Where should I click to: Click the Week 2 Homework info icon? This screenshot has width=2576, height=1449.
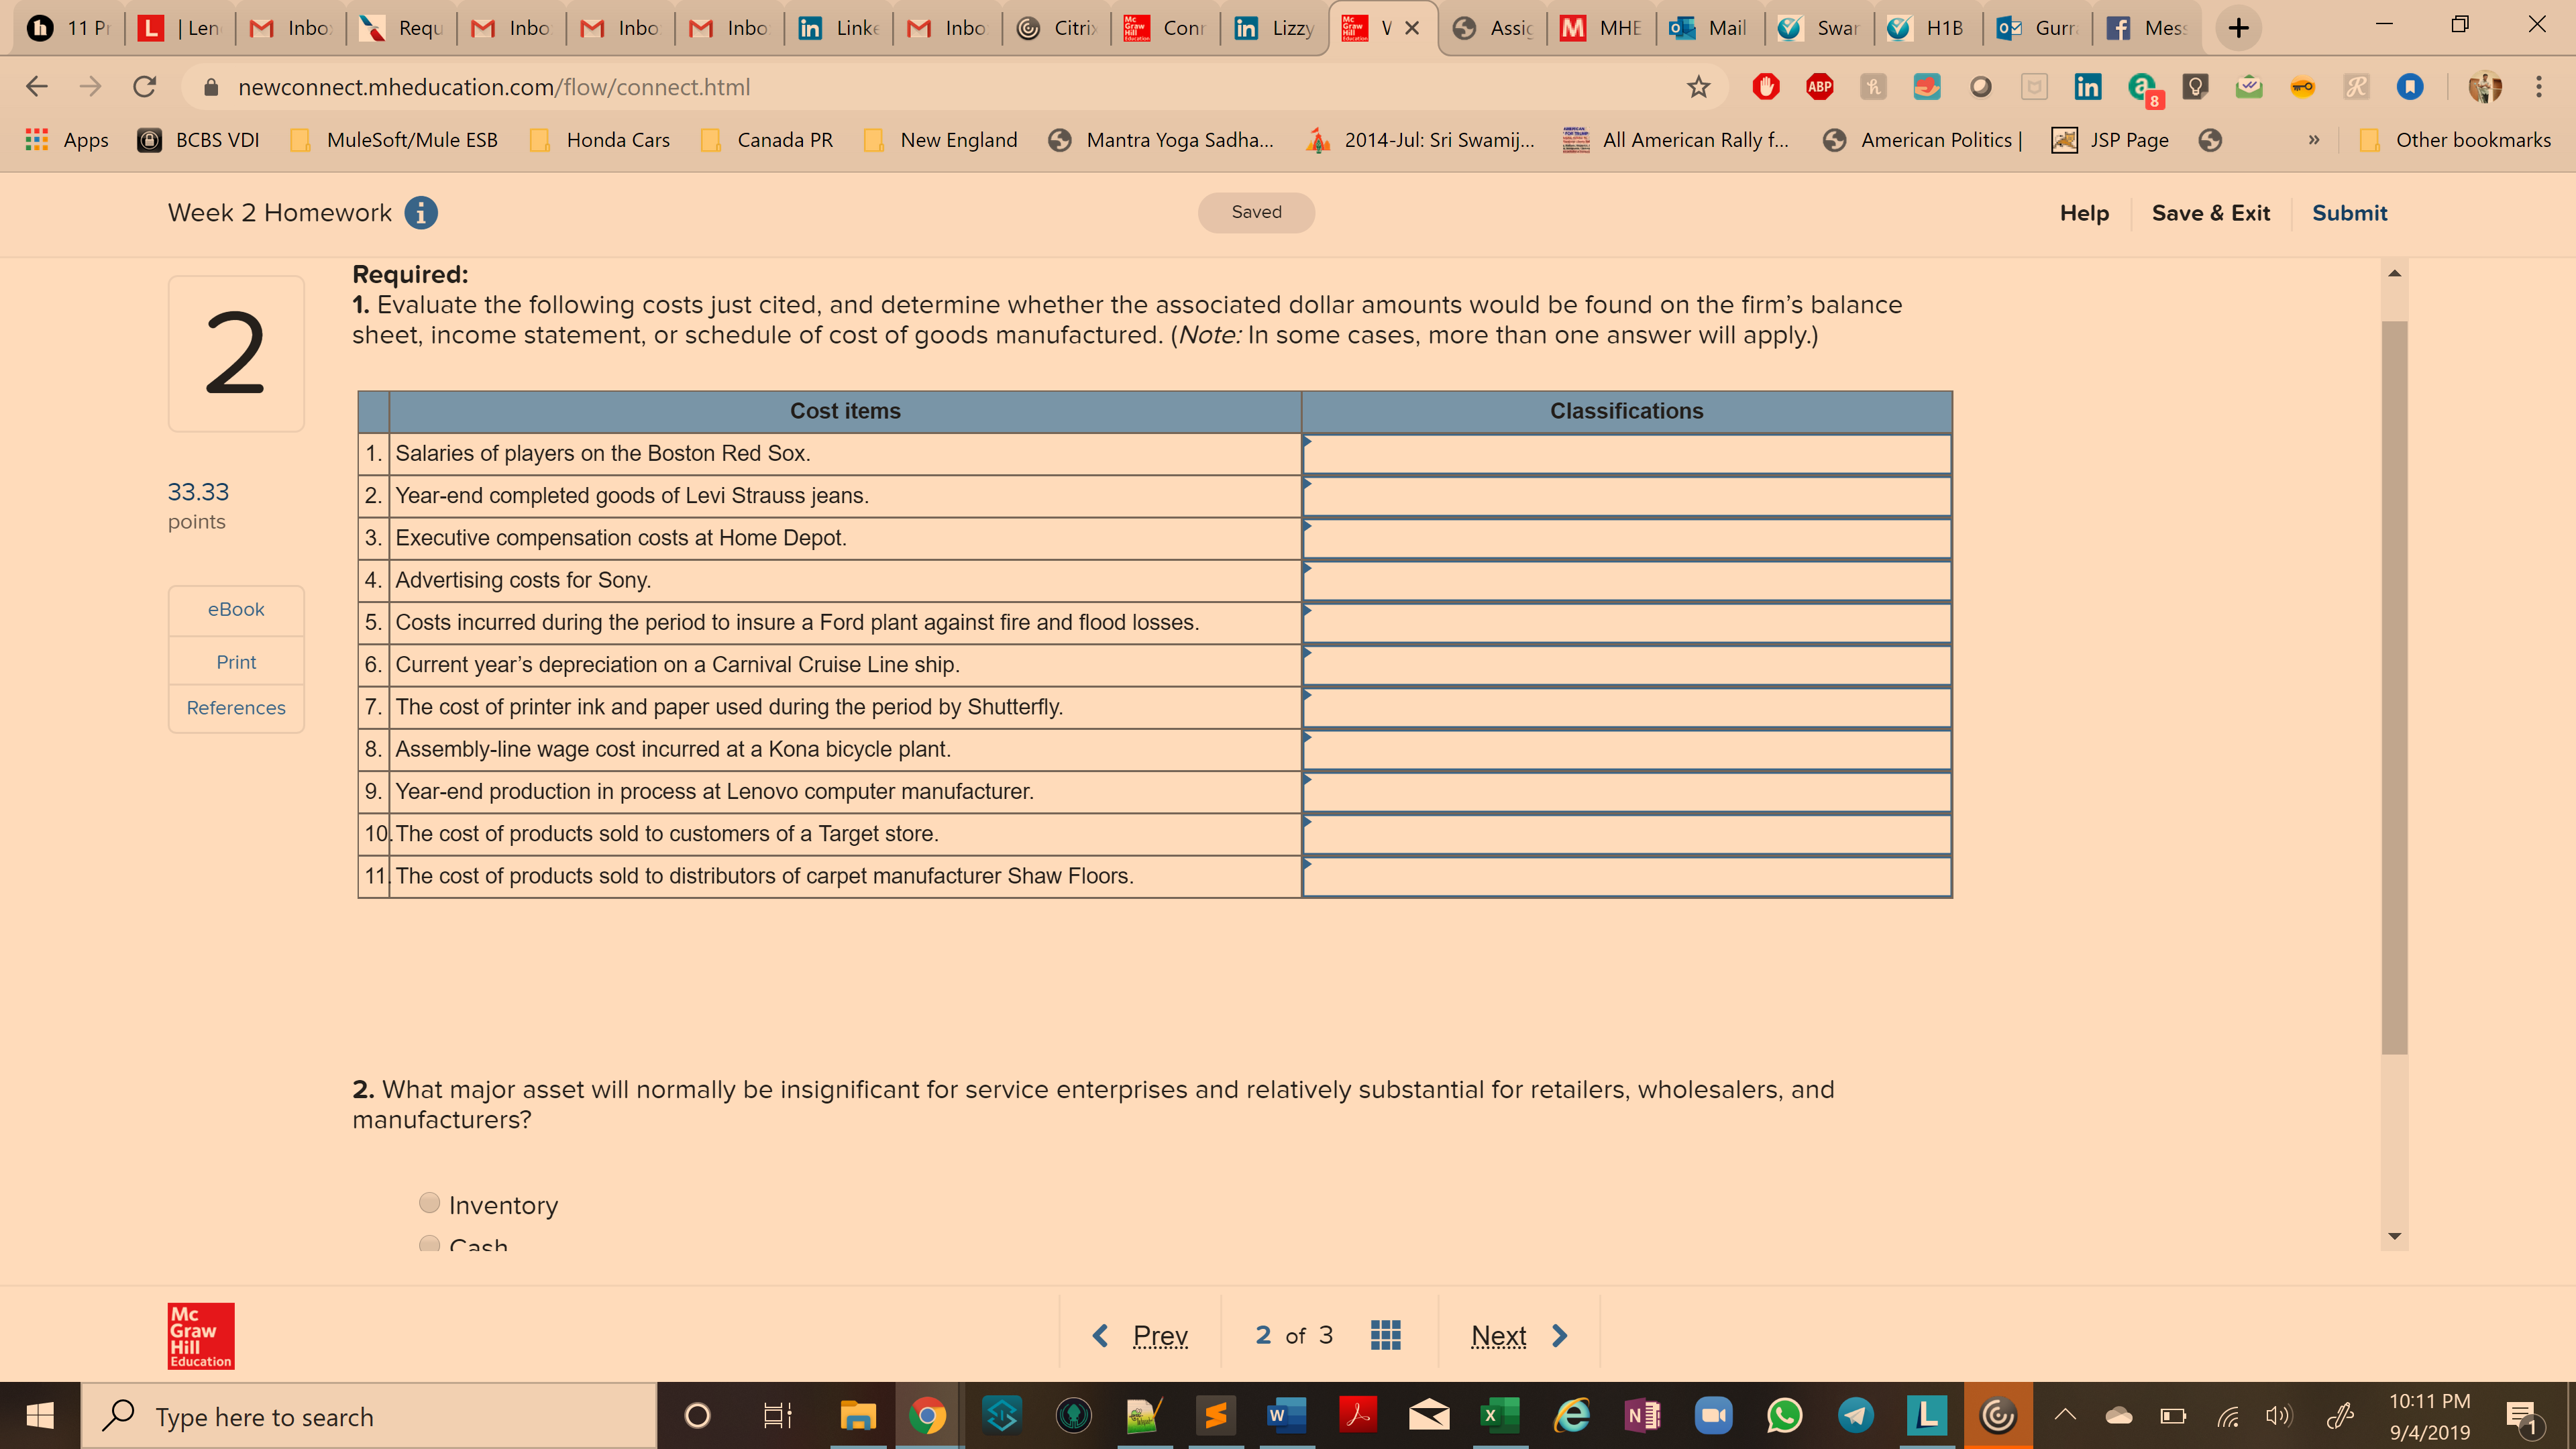click(421, 213)
